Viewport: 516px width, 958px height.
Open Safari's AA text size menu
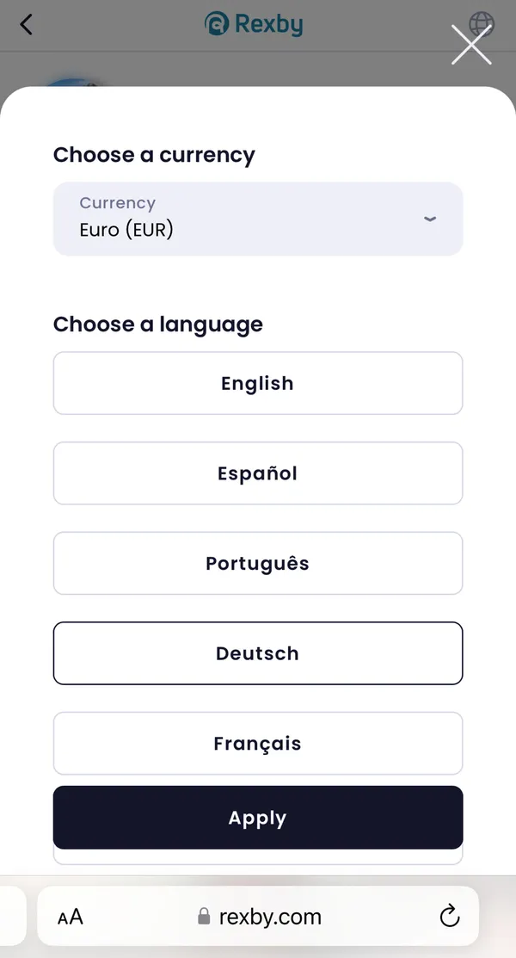click(x=71, y=917)
